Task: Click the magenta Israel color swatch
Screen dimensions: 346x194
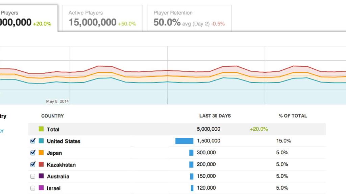Action: [41, 188]
